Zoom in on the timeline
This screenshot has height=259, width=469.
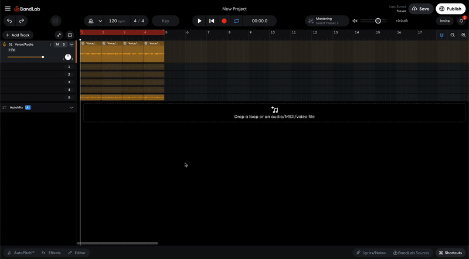coord(453,35)
